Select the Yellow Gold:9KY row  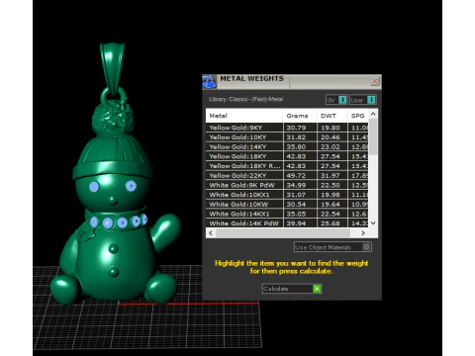(287, 128)
